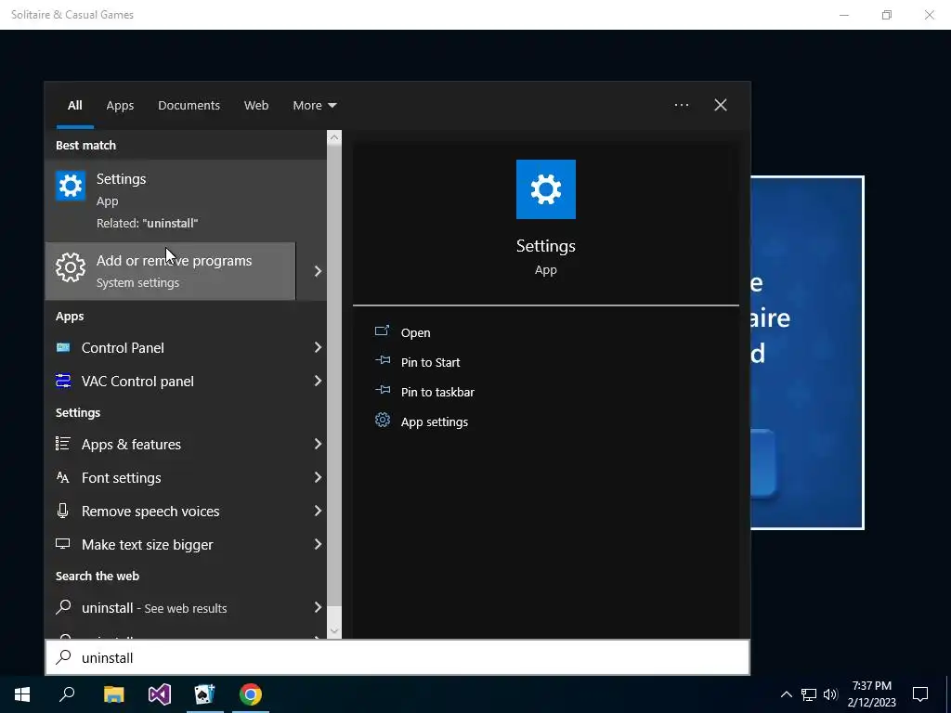
Task: Switch to the Documents search tab
Action: click(x=189, y=106)
